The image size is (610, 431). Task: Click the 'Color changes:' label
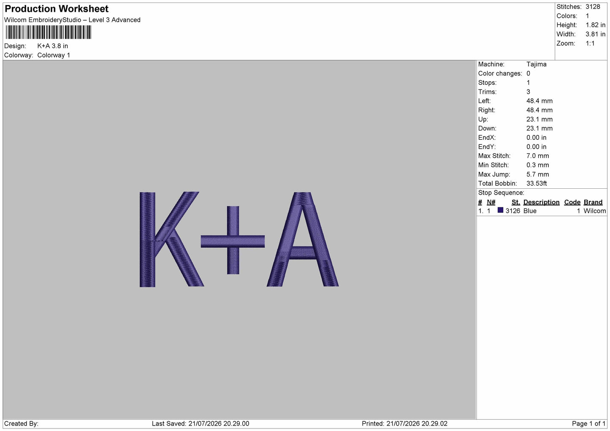click(x=500, y=73)
